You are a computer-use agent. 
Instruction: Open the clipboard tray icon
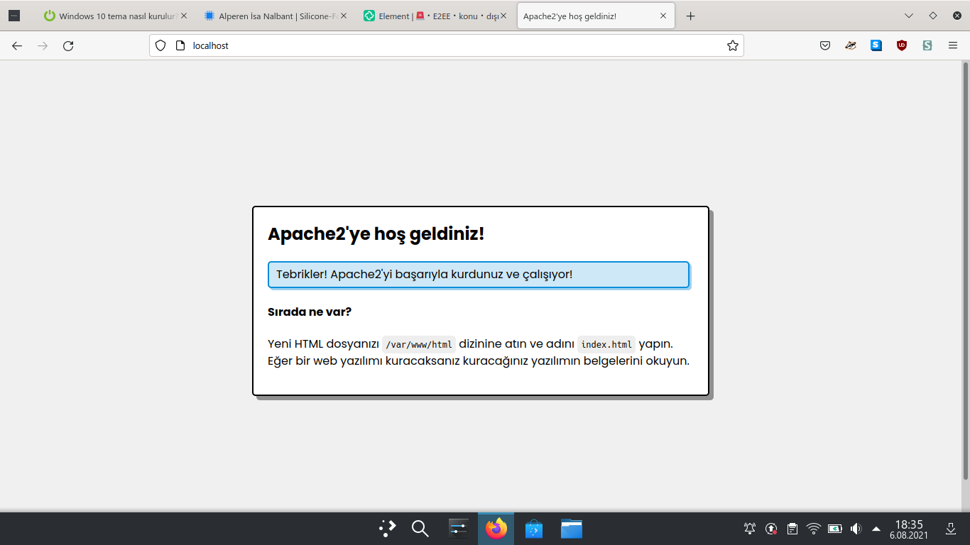click(x=792, y=529)
